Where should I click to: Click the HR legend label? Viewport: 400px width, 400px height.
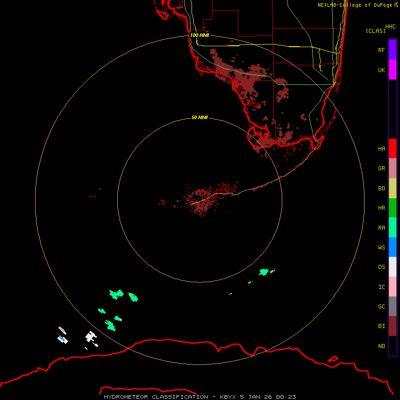coord(381,208)
